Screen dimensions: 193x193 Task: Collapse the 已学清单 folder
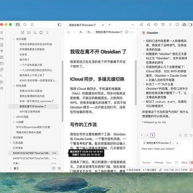click(x=11, y=148)
